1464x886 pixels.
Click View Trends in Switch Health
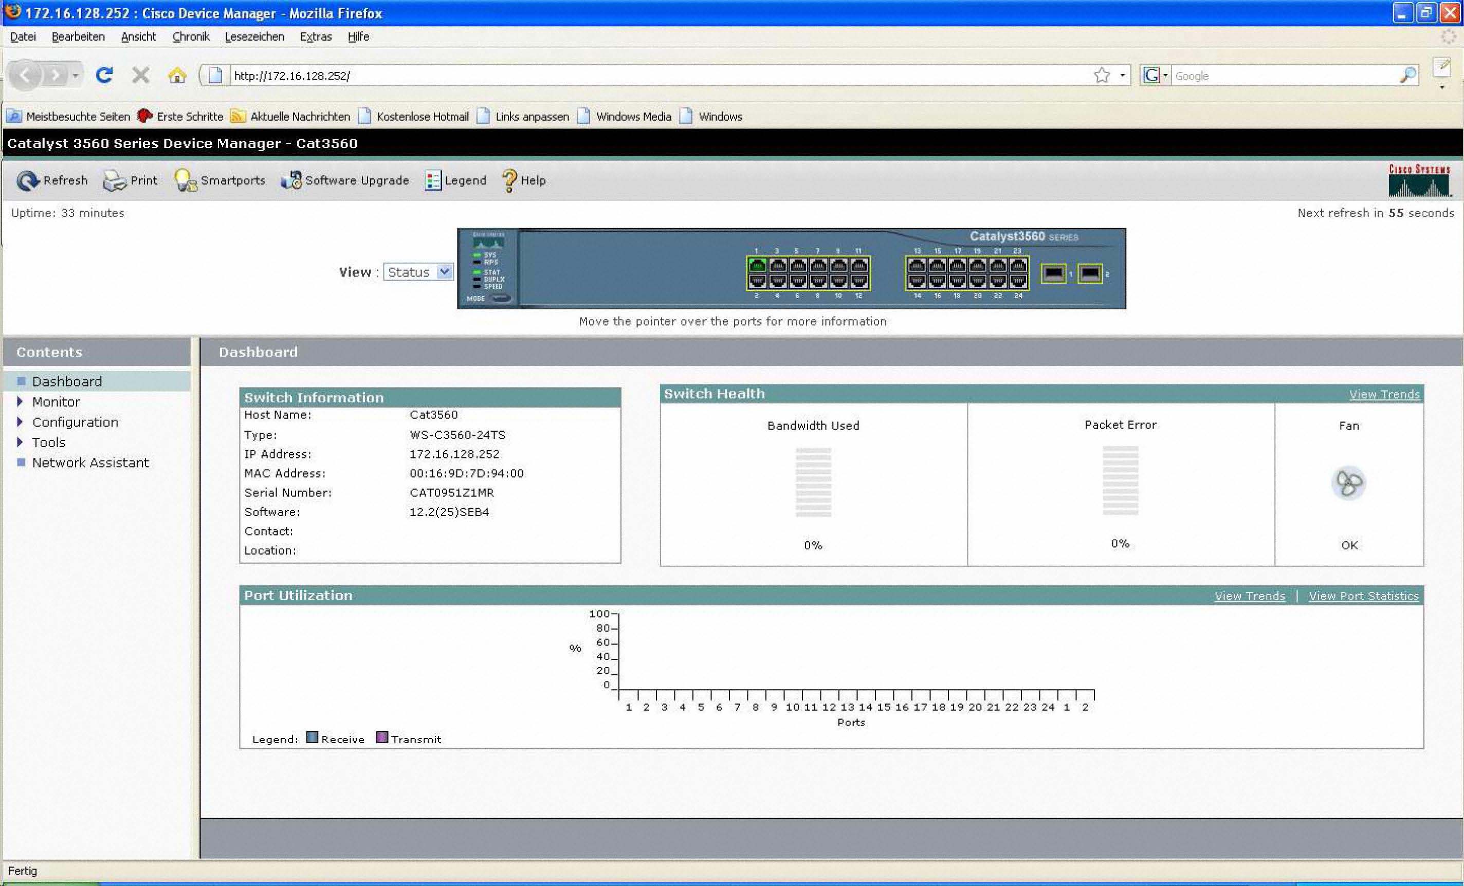pyautogui.click(x=1384, y=394)
